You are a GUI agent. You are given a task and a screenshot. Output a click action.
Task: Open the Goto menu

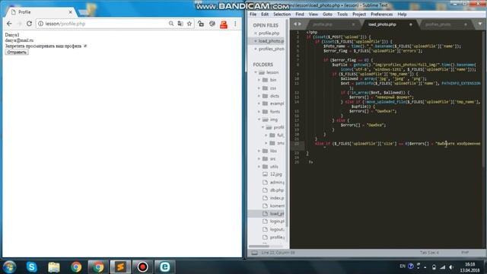point(327,14)
